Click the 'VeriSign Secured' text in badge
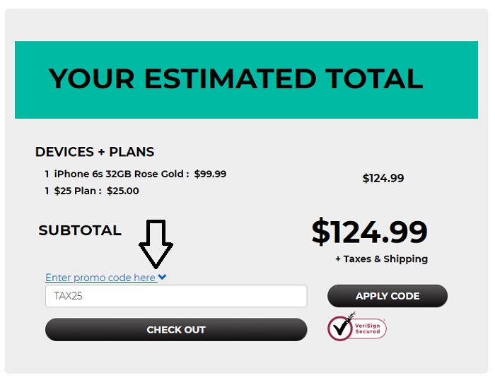 click(368, 328)
